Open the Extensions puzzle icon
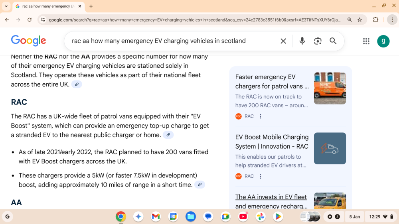The height and width of the screenshot is (224, 399). (x=375, y=20)
